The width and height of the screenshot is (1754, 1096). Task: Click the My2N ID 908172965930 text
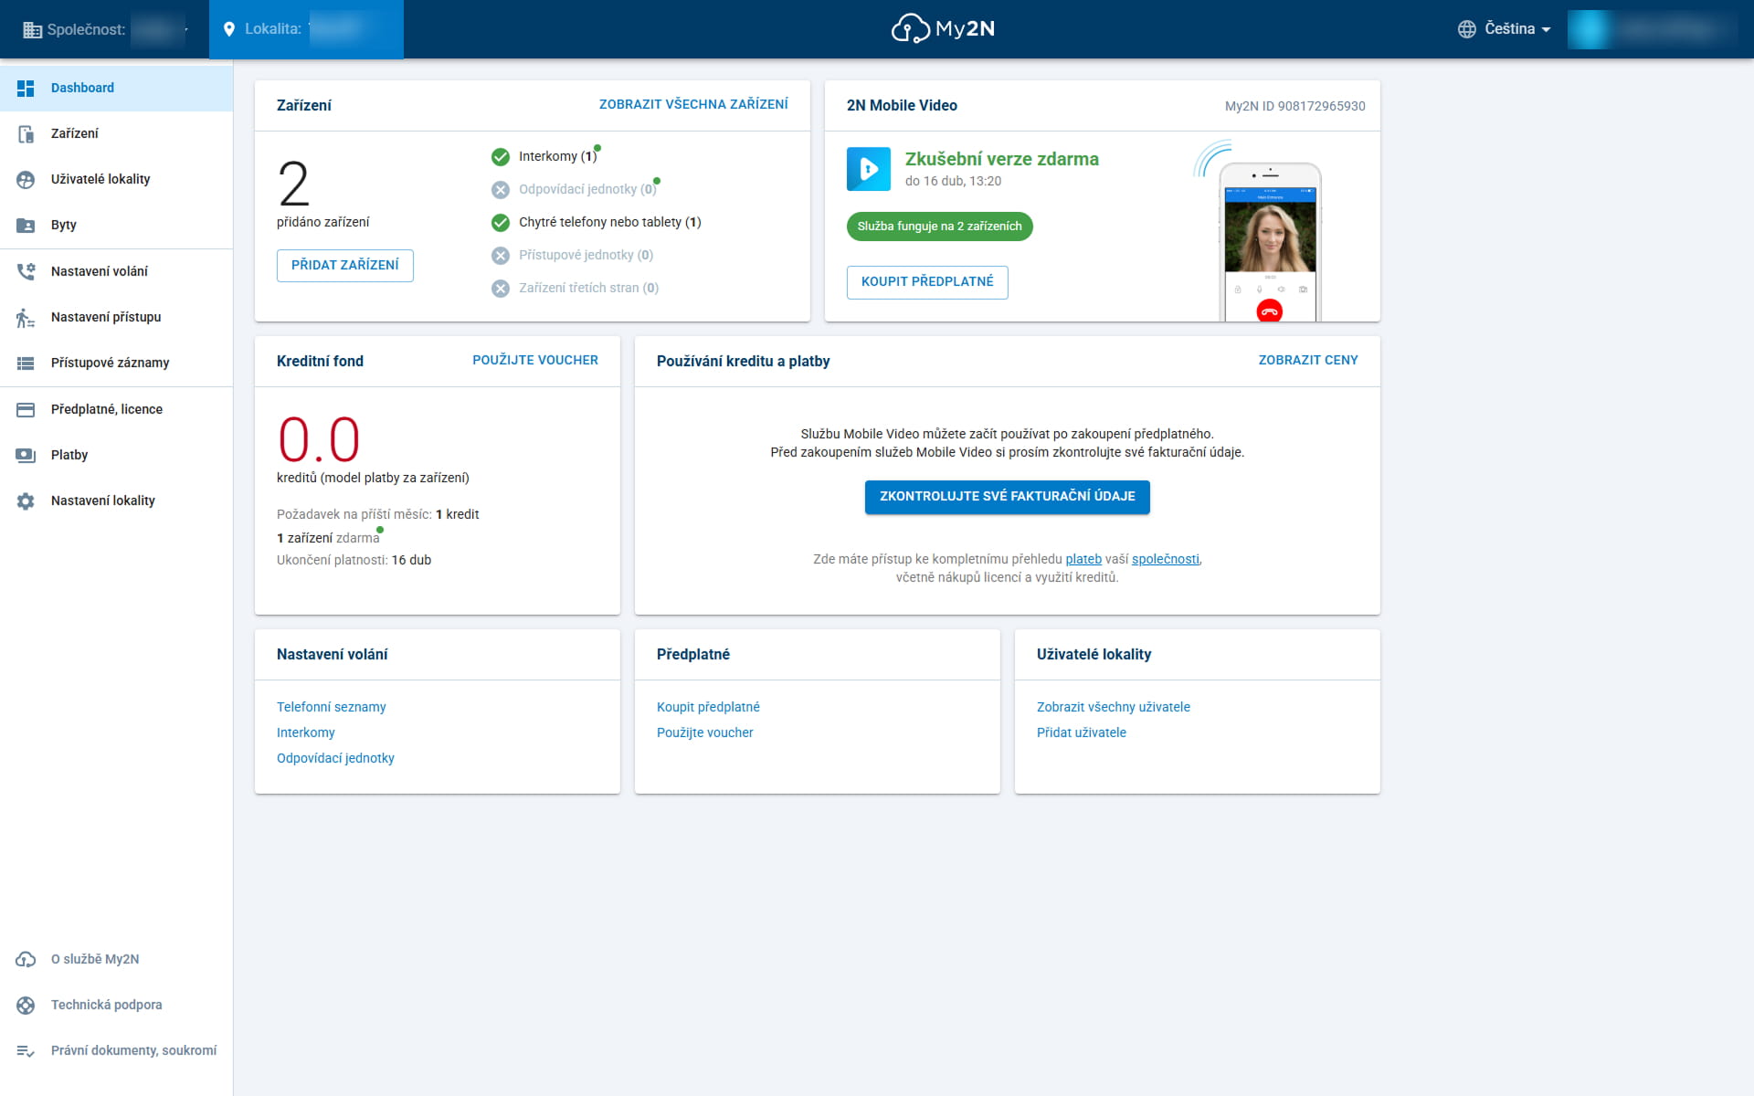point(1294,106)
